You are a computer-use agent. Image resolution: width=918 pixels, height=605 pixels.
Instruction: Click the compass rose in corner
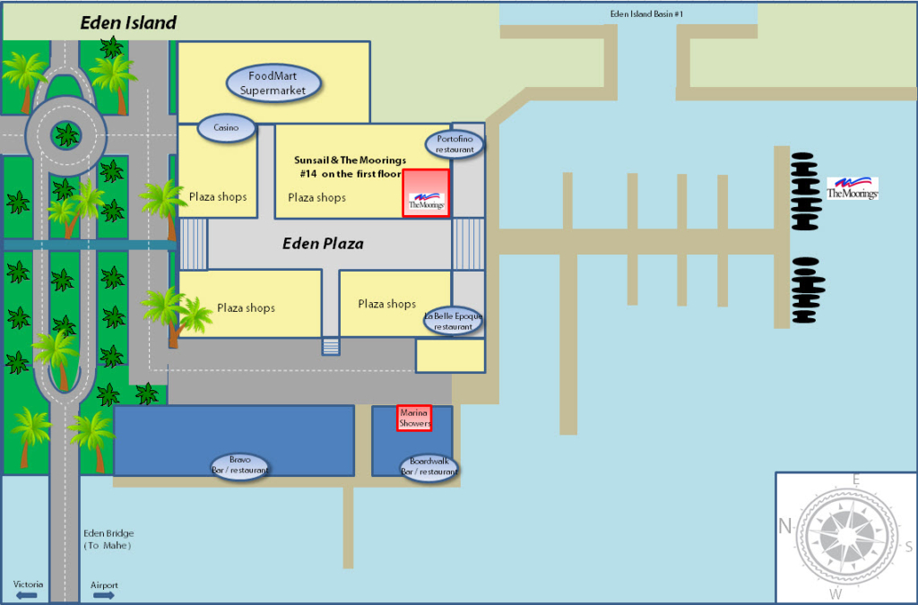click(x=846, y=536)
